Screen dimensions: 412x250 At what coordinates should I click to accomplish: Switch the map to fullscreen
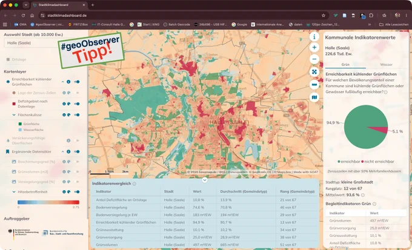tap(314, 71)
